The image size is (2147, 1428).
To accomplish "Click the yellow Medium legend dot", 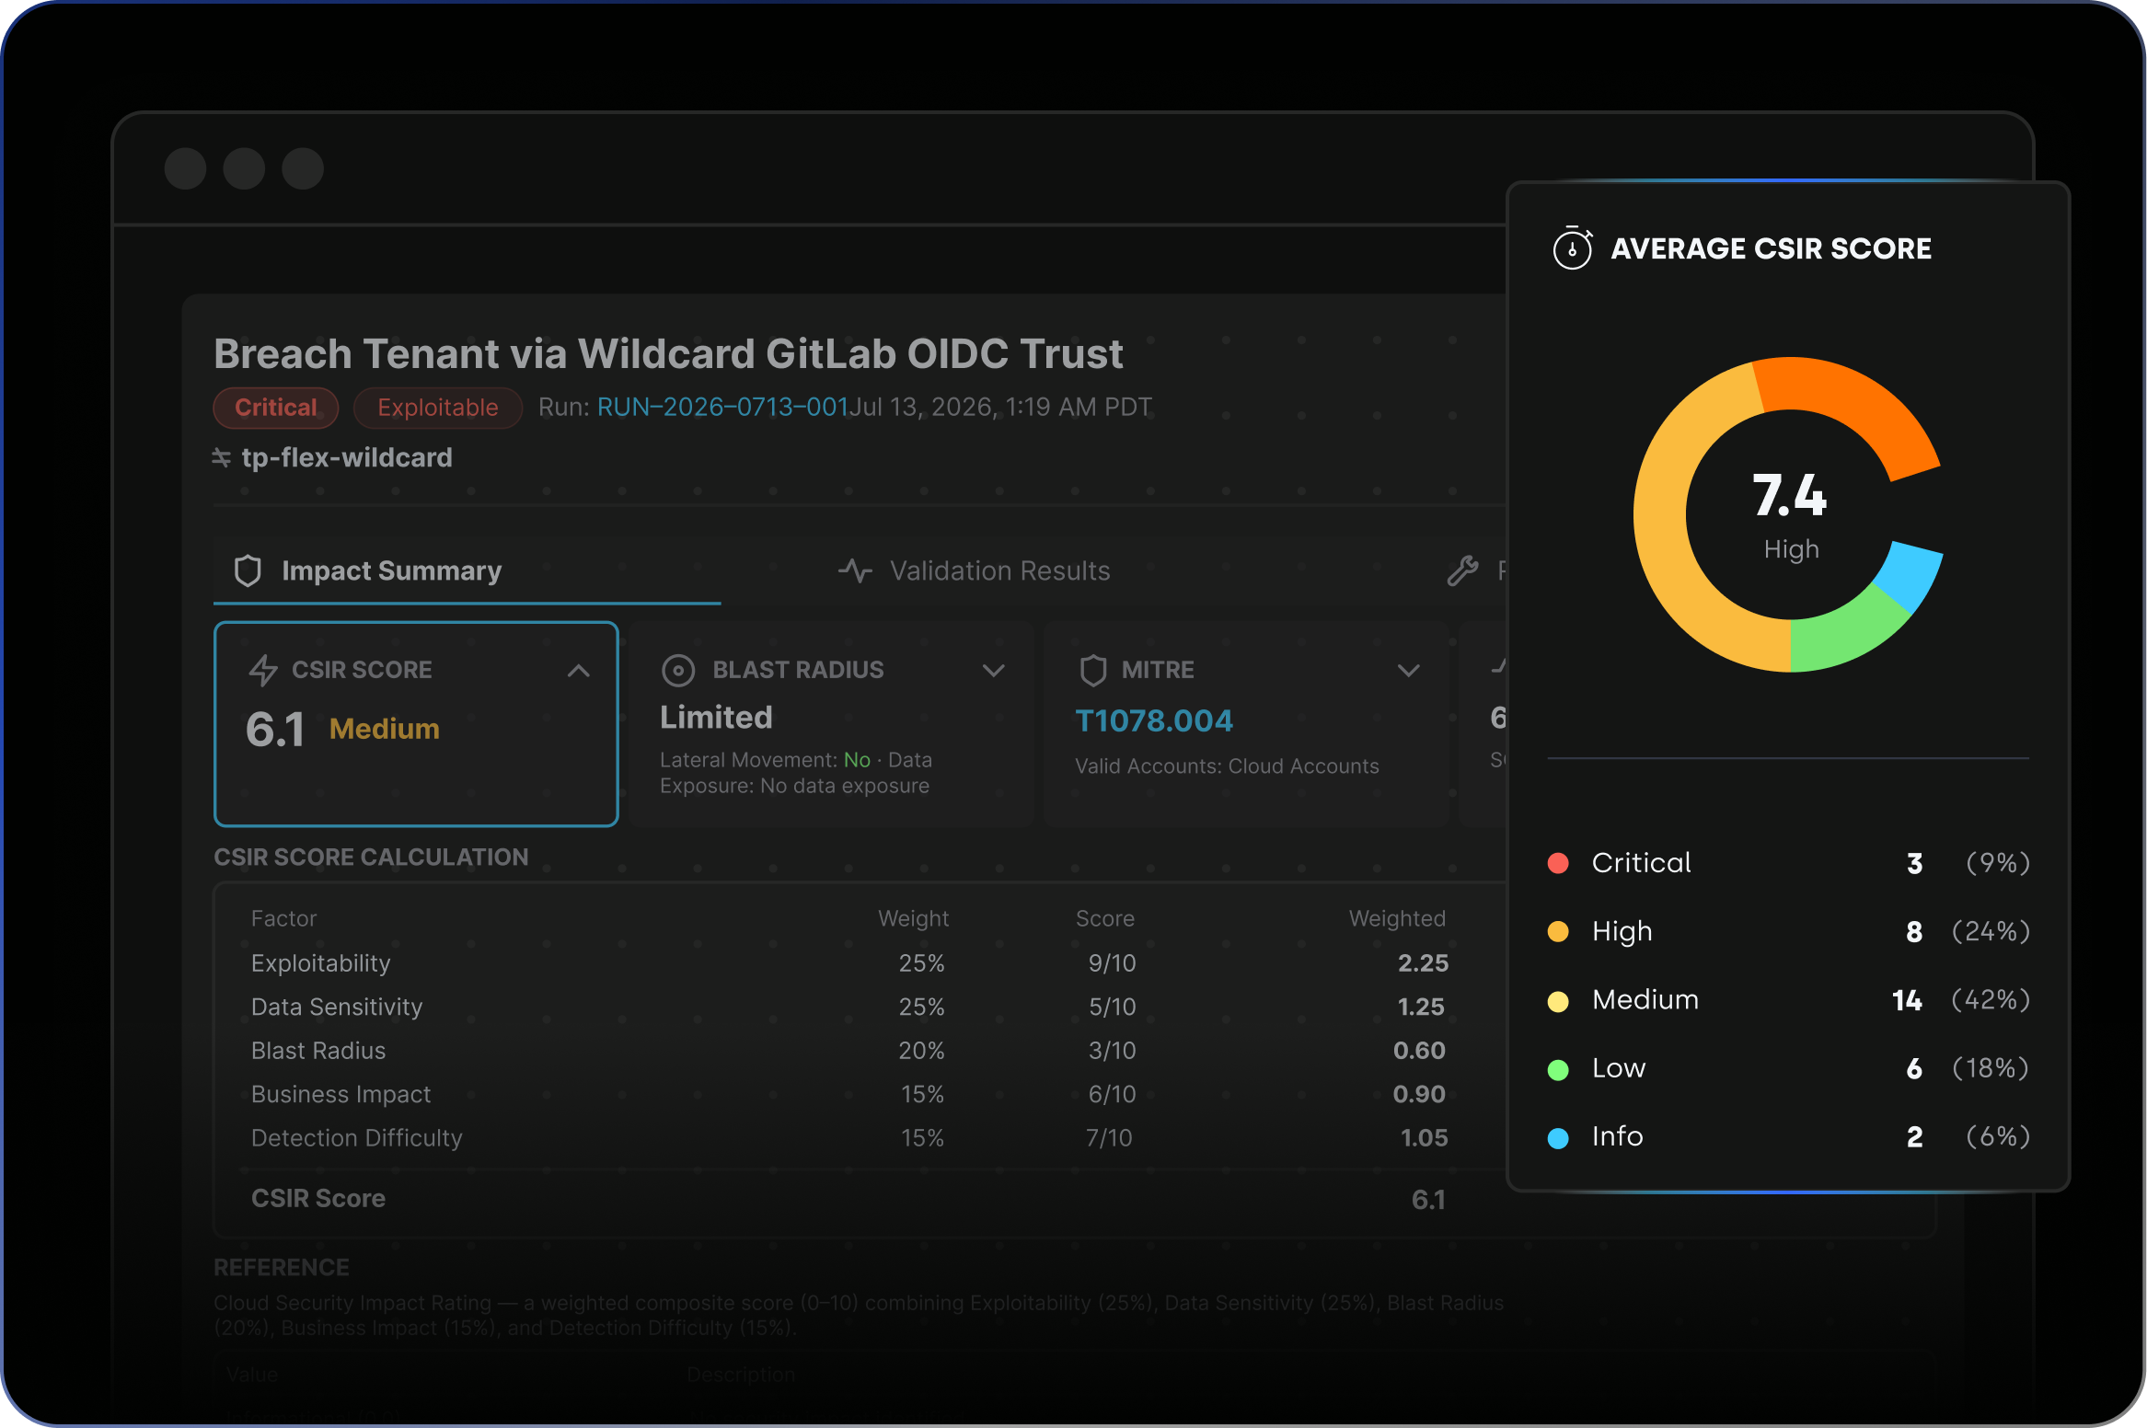I will 1558,1001.
